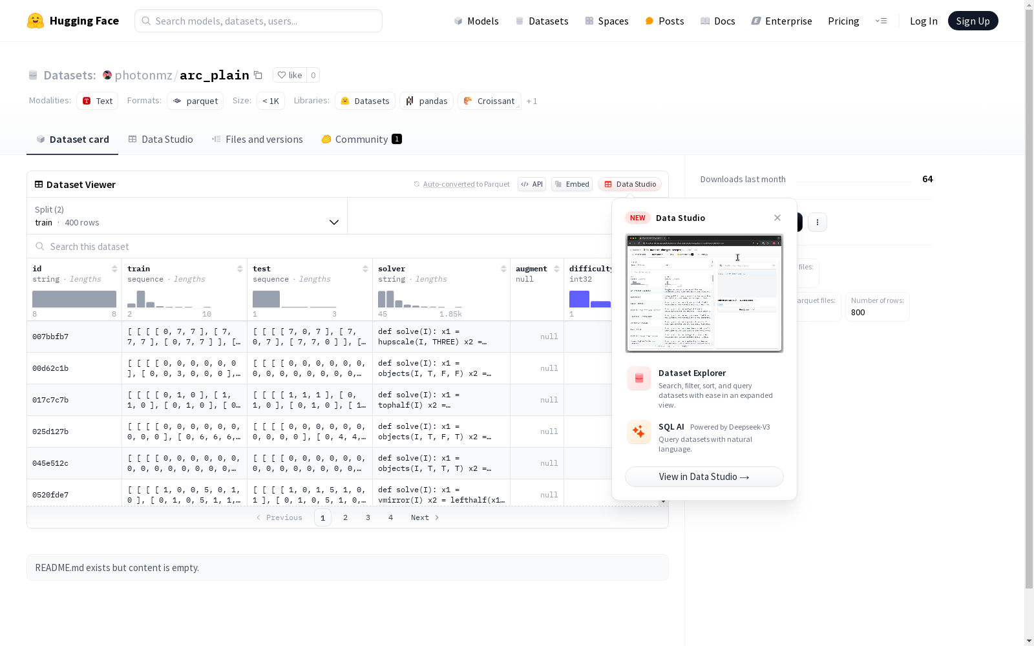Image resolution: width=1034 pixels, height=646 pixels.
Task: Focus the search models, datasets, users field
Action: pyautogui.click(x=258, y=21)
